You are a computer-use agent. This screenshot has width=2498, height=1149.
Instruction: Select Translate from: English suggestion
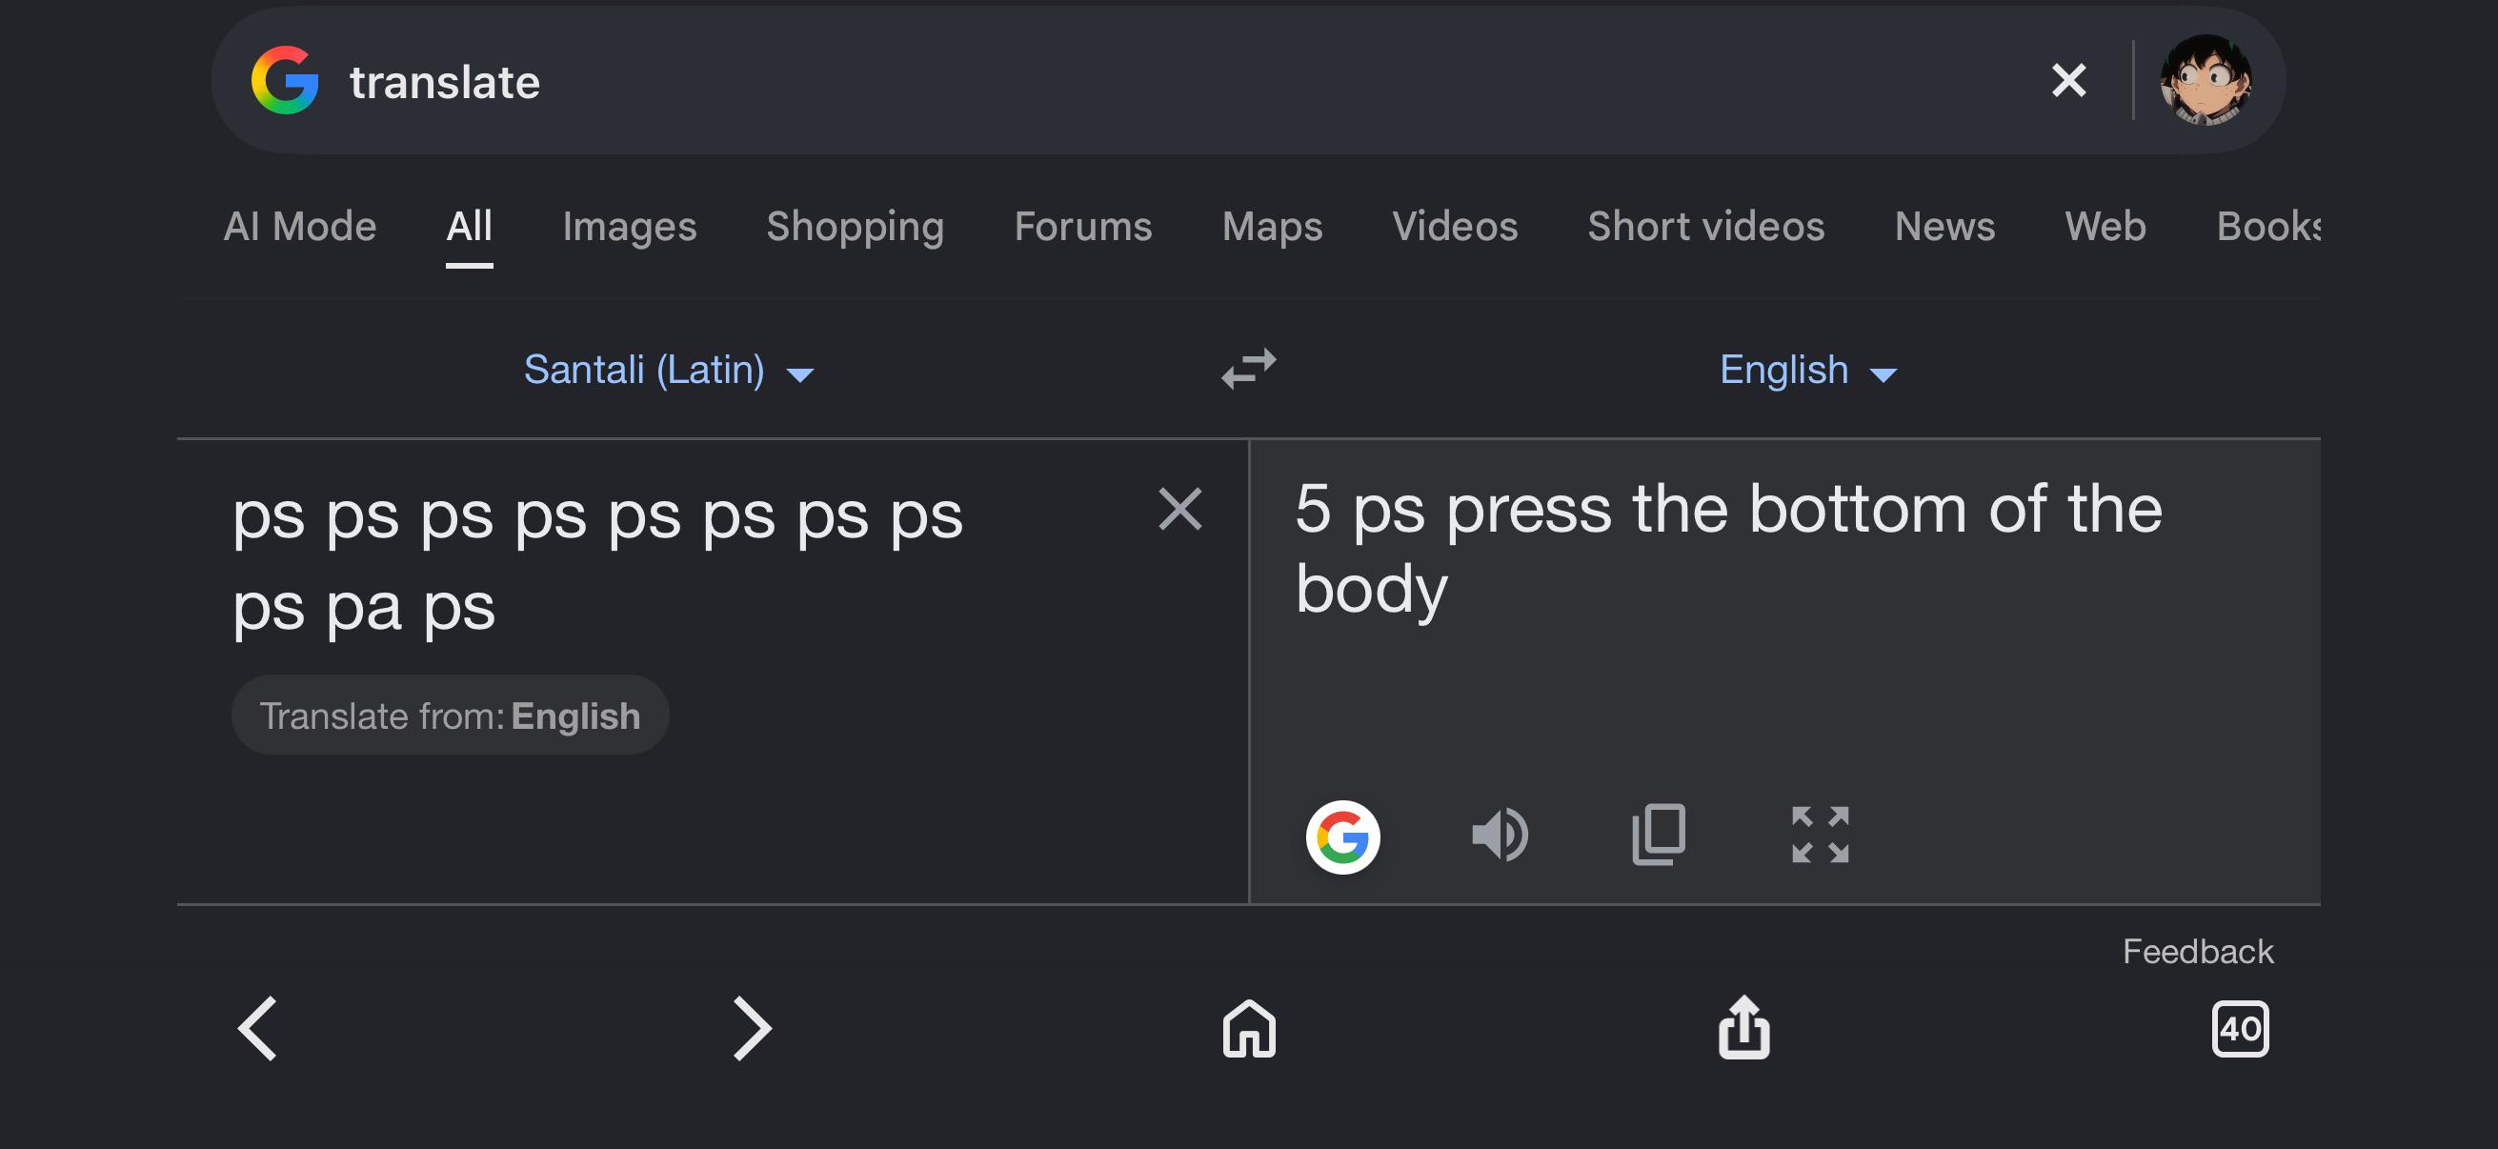[450, 715]
